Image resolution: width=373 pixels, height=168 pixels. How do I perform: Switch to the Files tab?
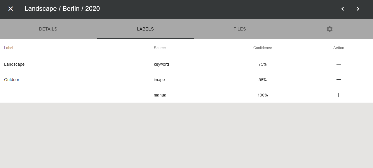[239, 29]
